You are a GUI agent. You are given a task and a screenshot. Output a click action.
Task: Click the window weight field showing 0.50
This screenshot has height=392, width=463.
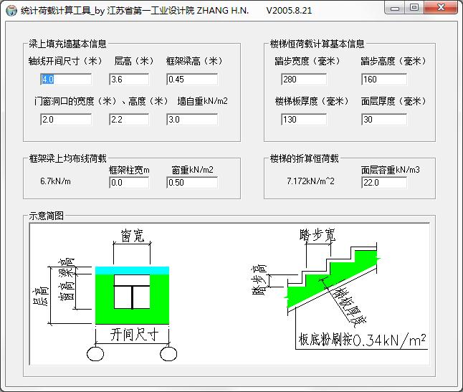(192, 183)
